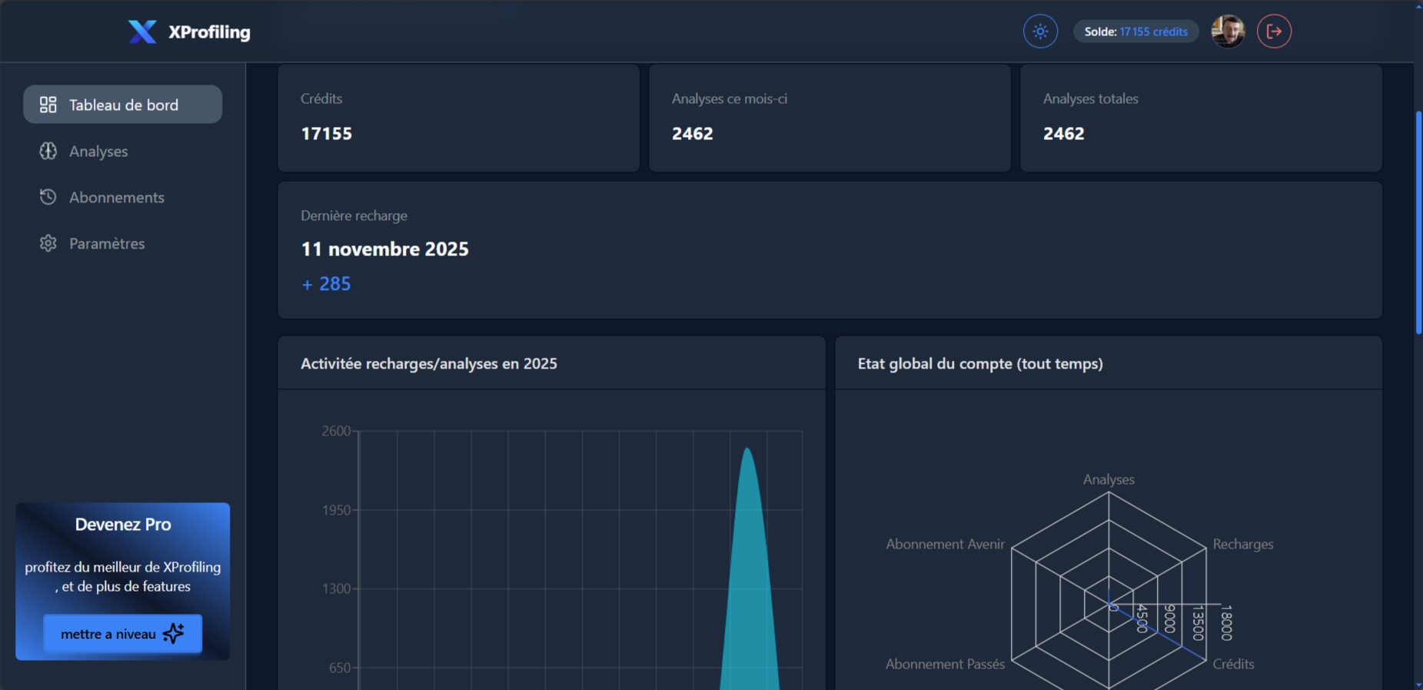Select the Tableau de bord menu item
Screen dimensions: 1423x690
click(123, 105)
